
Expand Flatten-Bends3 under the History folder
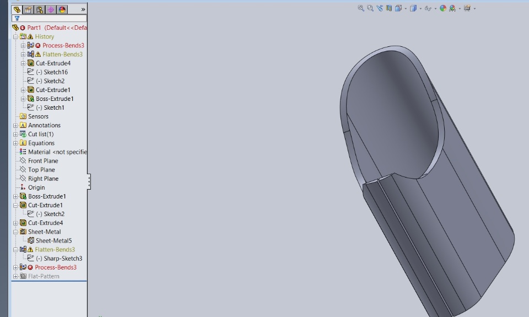[23, 55]
